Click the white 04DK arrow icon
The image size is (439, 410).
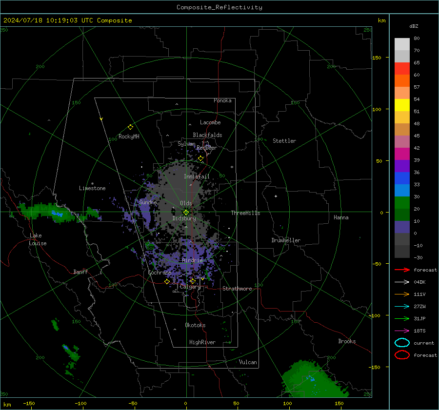tap(402, 282)
